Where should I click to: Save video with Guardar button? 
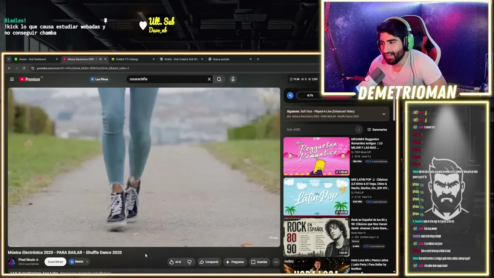[259, 262]
